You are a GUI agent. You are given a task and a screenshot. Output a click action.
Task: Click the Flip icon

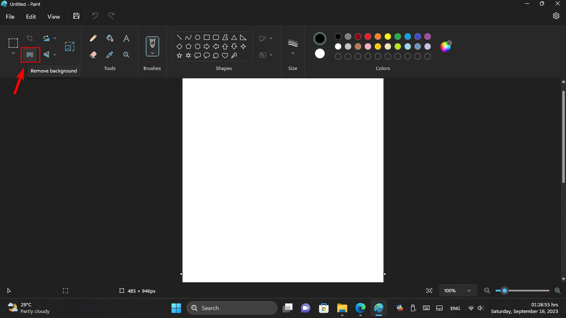point(46,55)
